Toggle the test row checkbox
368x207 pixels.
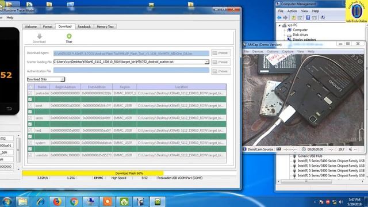[30, 131]
